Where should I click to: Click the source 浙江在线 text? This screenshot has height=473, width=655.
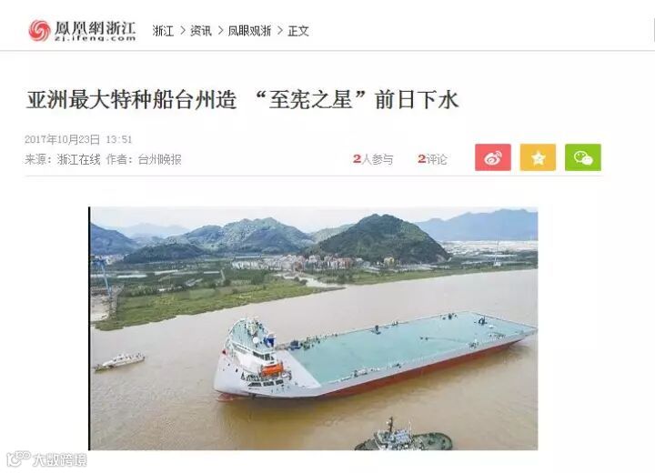(x=79, y=159)
